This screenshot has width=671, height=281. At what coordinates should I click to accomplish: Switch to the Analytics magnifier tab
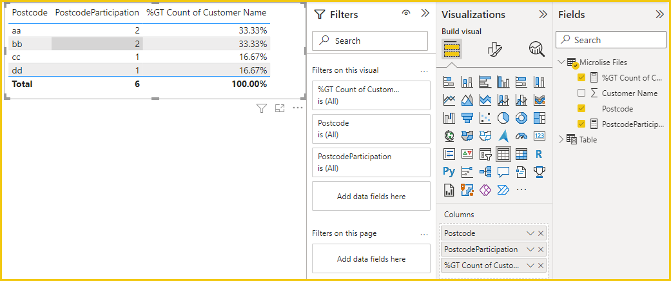coord(537,49)
